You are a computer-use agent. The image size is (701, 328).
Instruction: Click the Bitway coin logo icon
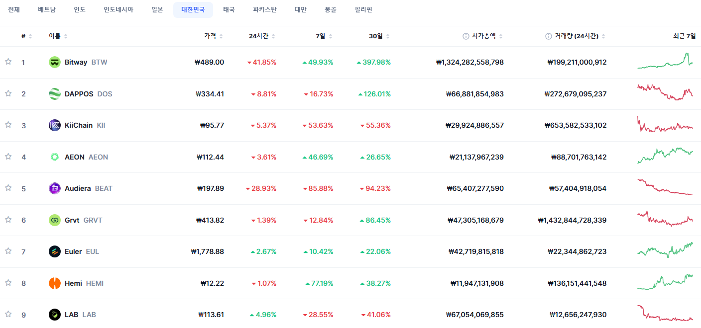click(55, 62)
